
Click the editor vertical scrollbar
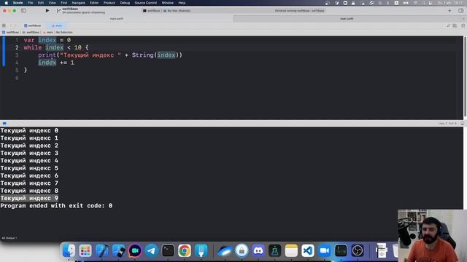pyautogui.click(x=465, y=77)
